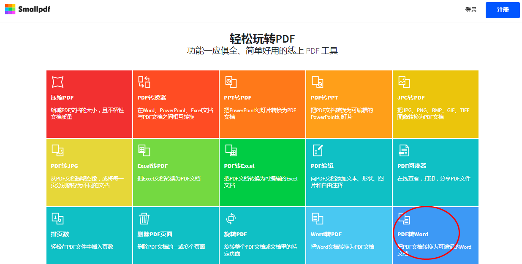Viewport: 522px width, 264px height.
Task: Click description 轻松在PDF文件中插入页数
Action: pyautogui.click(x=82, y=247)
